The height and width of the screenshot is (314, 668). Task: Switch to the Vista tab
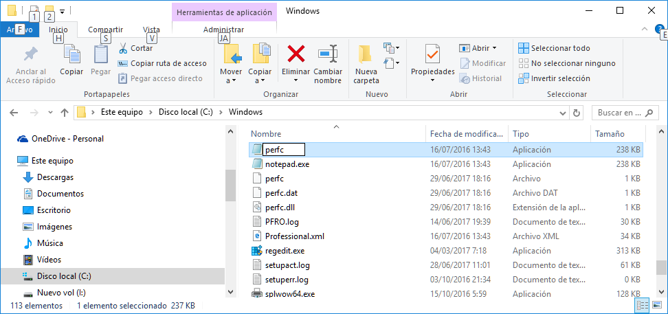pos(151,30)
